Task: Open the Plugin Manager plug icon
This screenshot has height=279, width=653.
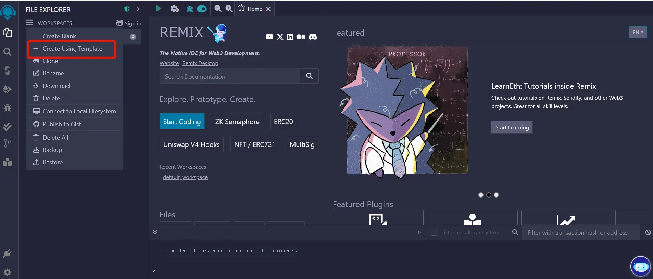Action: click(7, 254)
